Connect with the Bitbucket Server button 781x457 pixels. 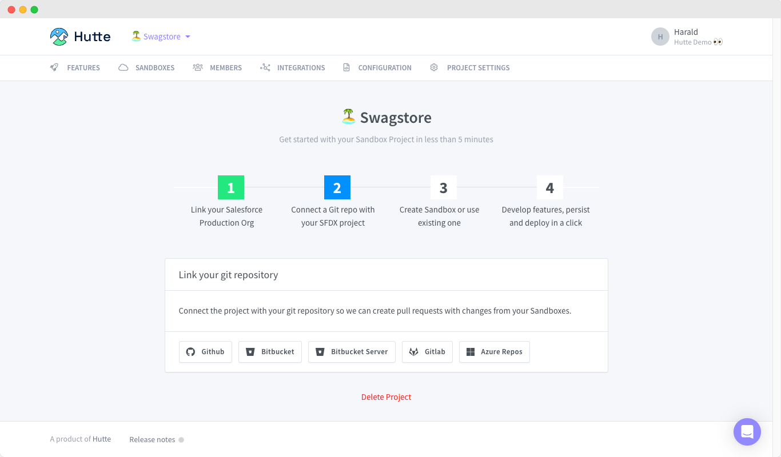[352, 352]
